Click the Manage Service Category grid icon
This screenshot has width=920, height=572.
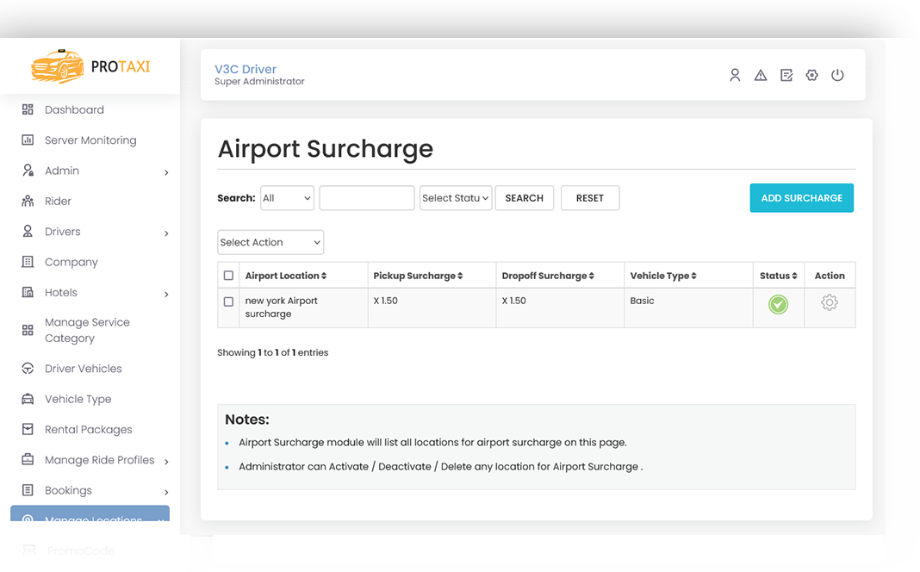point(28,330)
